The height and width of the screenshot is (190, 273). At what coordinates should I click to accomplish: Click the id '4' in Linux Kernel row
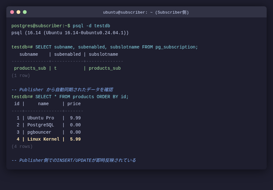tap(18, 139)
